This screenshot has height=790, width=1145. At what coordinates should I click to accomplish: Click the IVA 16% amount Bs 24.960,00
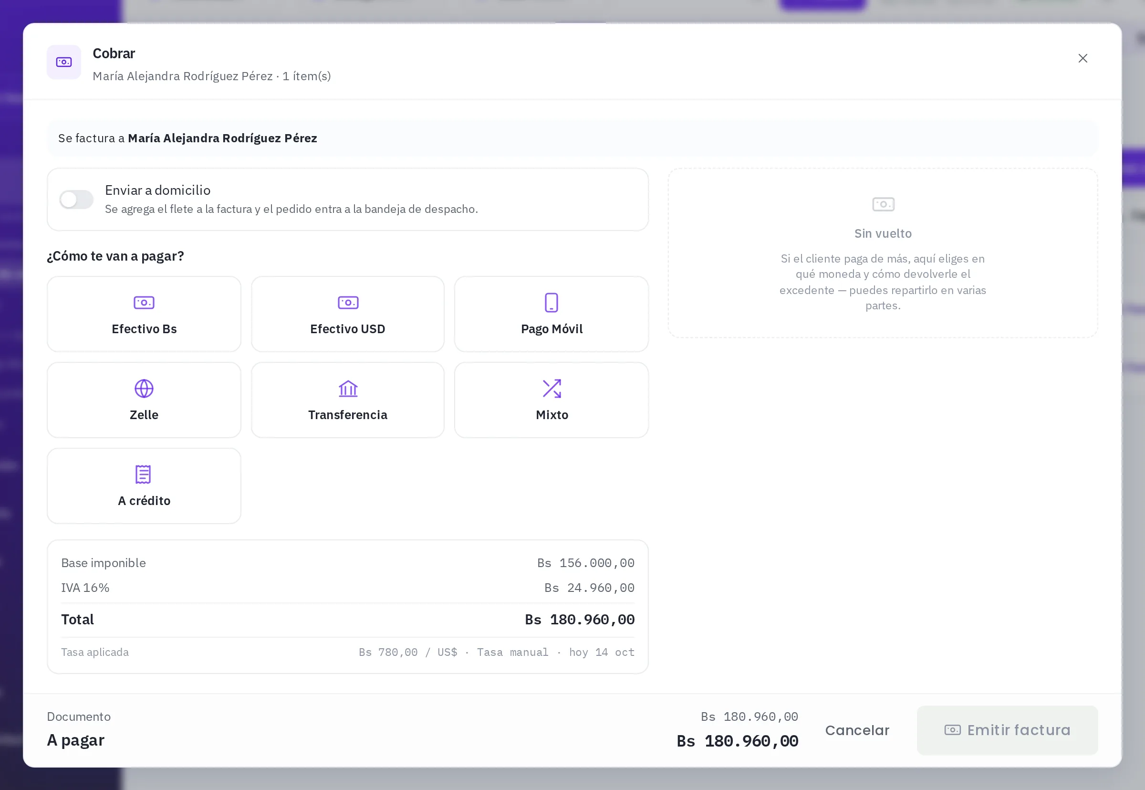click(589, 588)
